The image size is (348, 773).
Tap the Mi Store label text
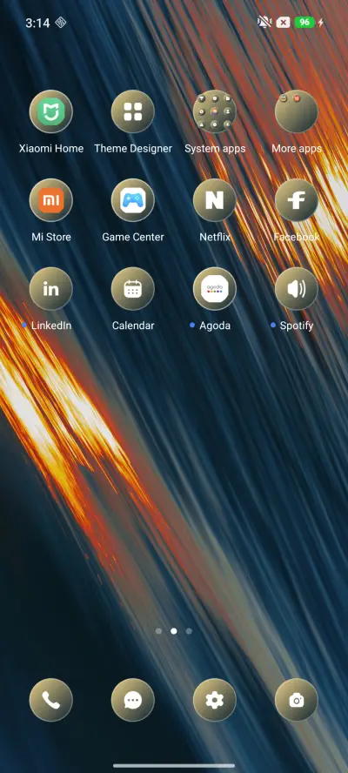[x=51, y=237]
